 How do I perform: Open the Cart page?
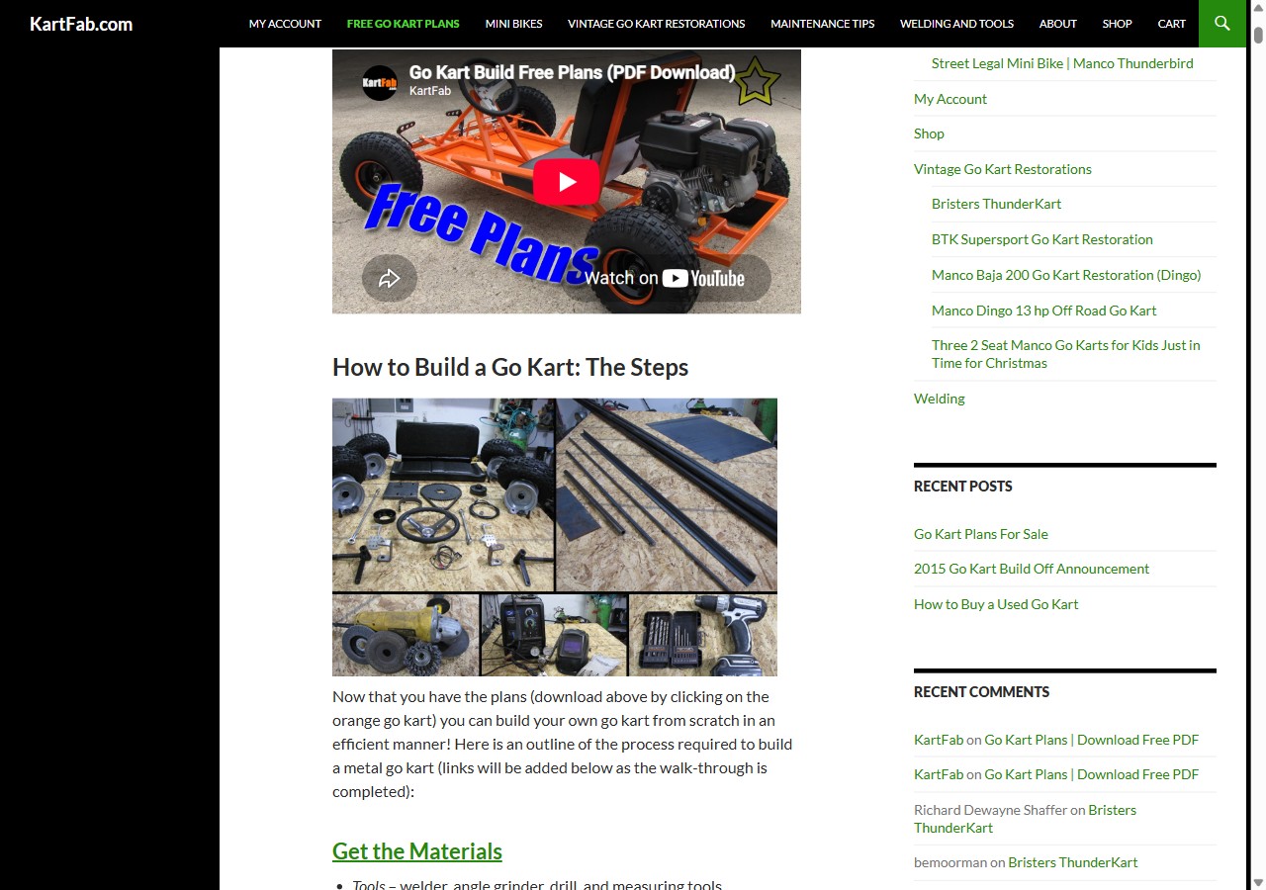pyautogui.click(x=1172, y=24)
